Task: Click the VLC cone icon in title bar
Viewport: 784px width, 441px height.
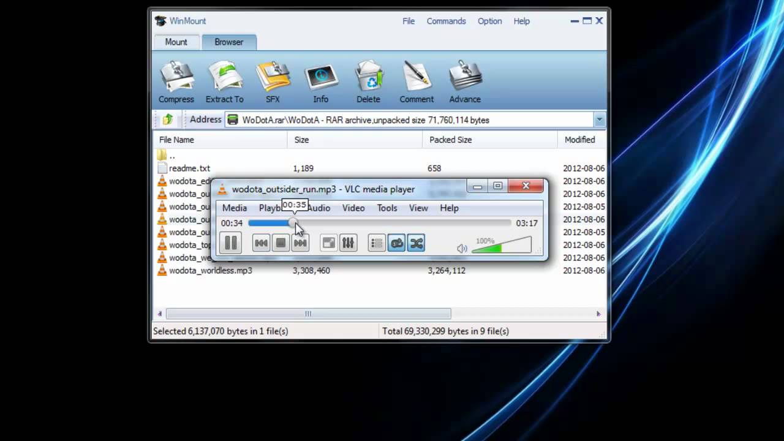Action: 222,189
